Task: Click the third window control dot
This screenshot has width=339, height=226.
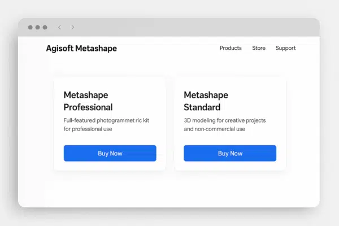Action: point(45,27)
